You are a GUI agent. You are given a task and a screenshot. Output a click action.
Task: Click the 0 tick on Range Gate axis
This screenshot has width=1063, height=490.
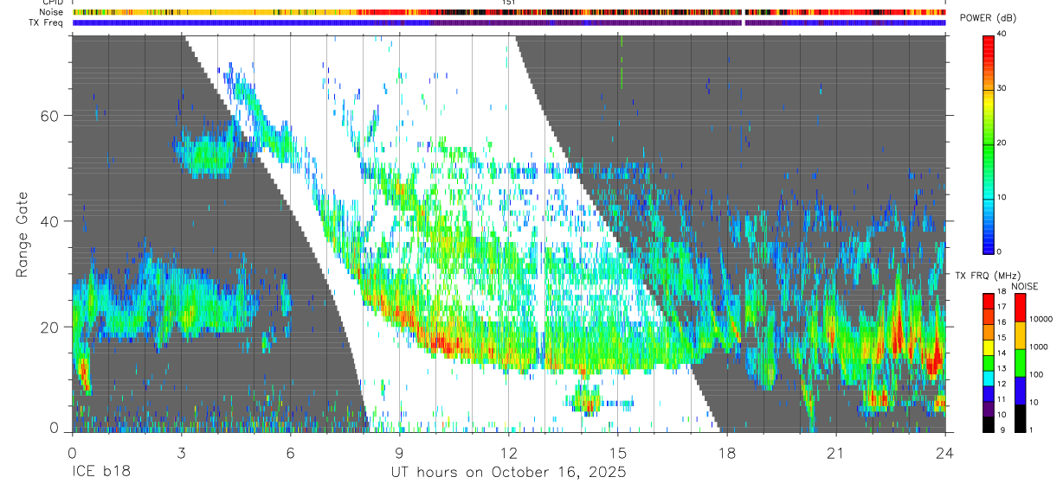54,429
